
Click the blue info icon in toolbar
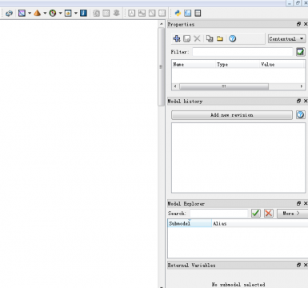click(83, 13)
